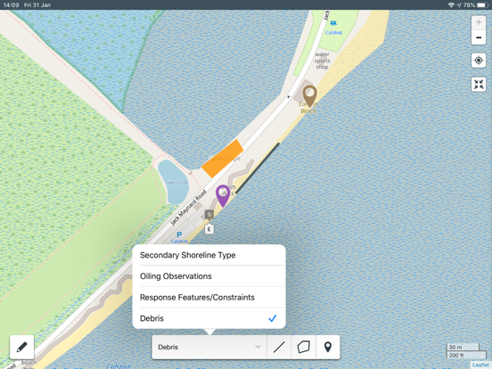
Task: Select the polygon drawing tool
Action: [303, 347]
